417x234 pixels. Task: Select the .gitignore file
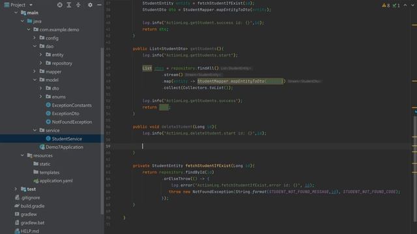[x=31, y=198]
